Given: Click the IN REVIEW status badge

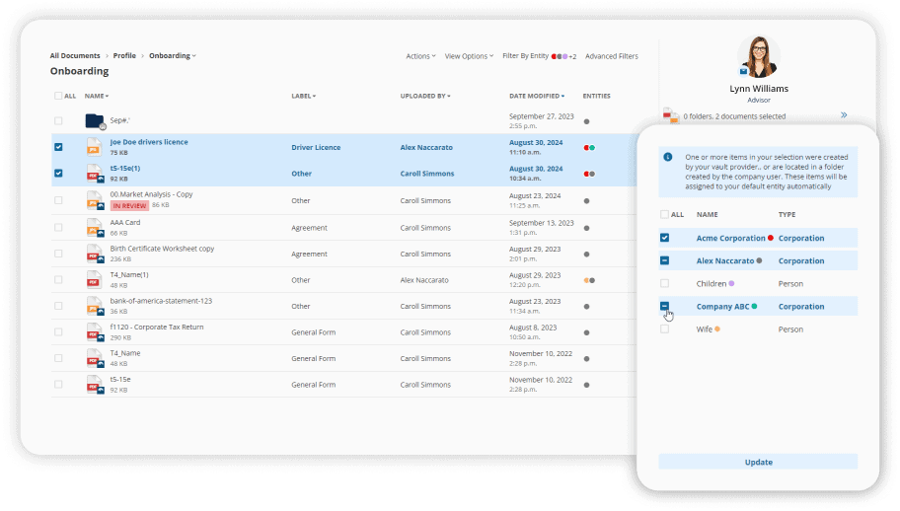Looking at the screenshot, I should point(129,205).
